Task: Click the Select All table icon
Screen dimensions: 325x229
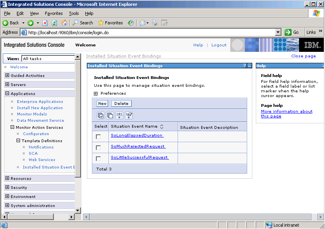Action: pos(101,115)
